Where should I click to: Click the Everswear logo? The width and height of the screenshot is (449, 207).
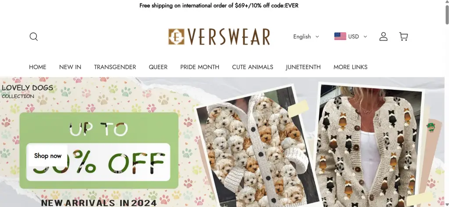coord(219,37)
